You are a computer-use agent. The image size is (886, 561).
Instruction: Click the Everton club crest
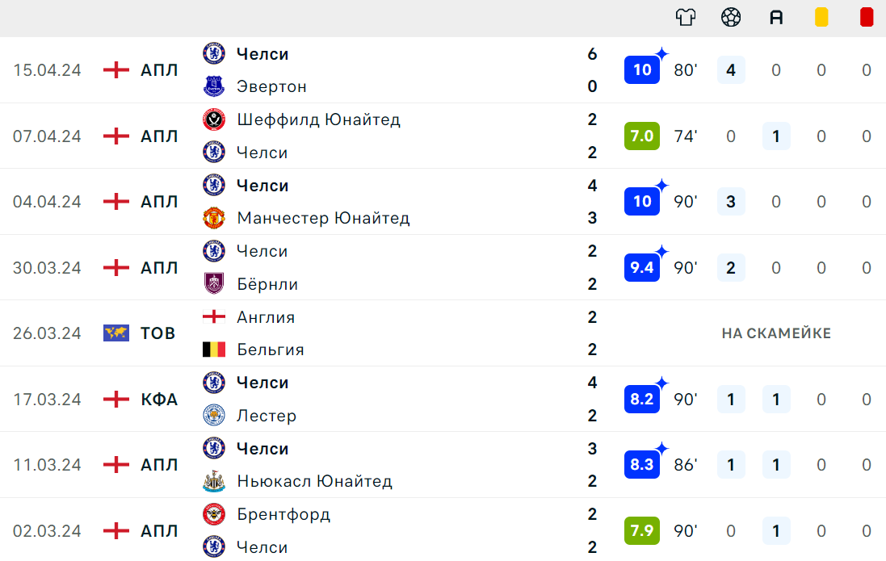pyautogui.click(x=213, y=86)
